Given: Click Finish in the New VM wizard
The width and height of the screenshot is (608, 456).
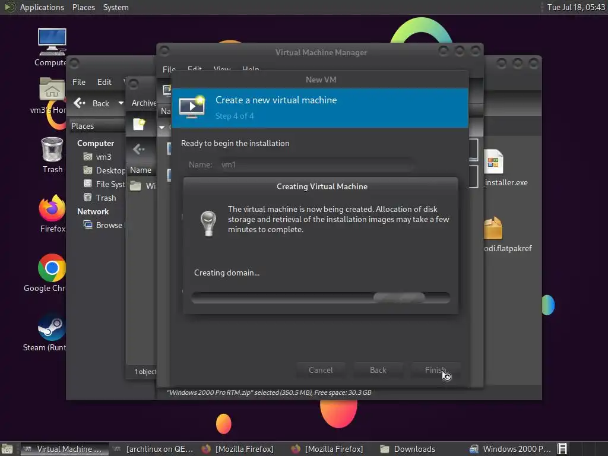Looking at the screenshot, I should coord(435,370).
